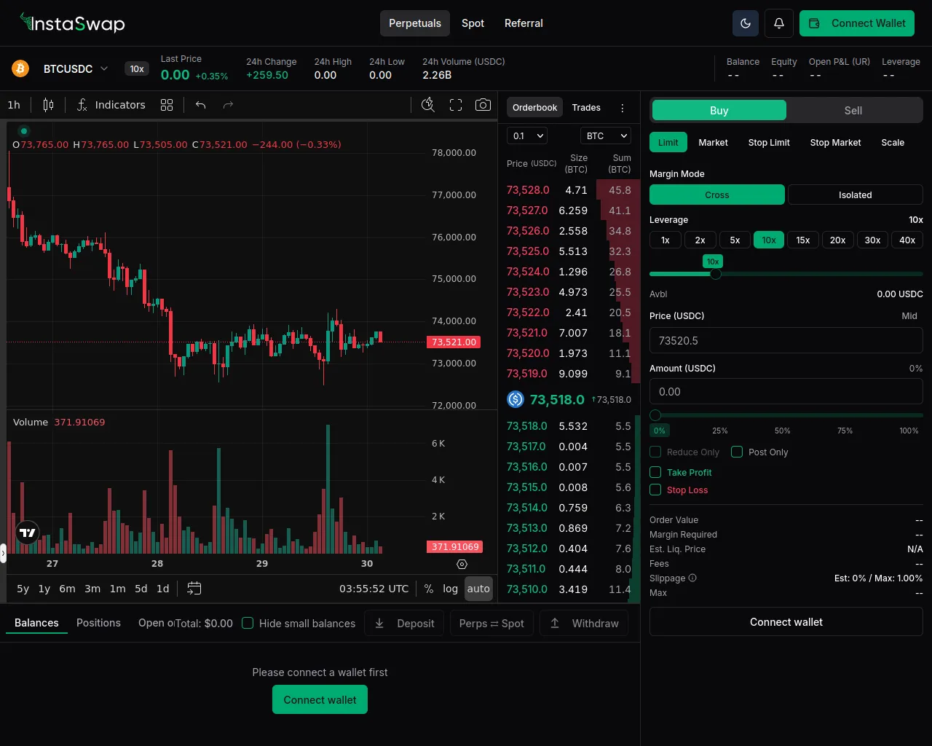Check the Stop Loss option
This screenshot has height=746, width=932.
click(655, 490)
